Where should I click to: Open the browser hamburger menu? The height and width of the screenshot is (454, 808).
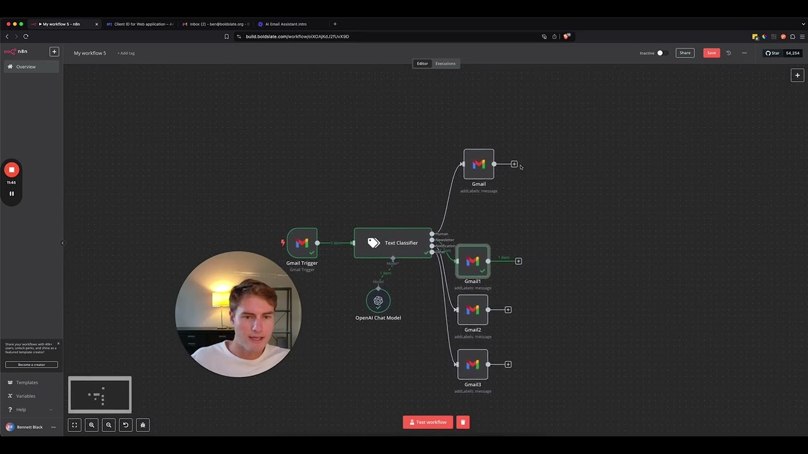point(802,37)
